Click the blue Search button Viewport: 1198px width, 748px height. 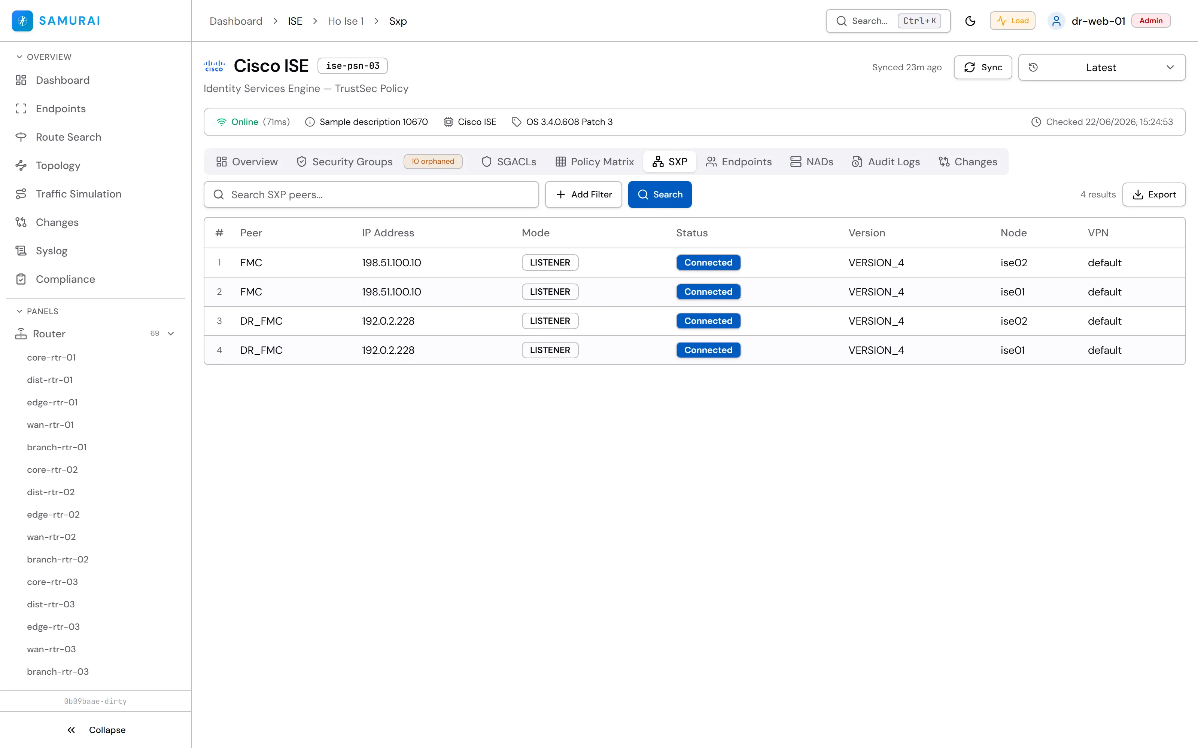[660, 194]
